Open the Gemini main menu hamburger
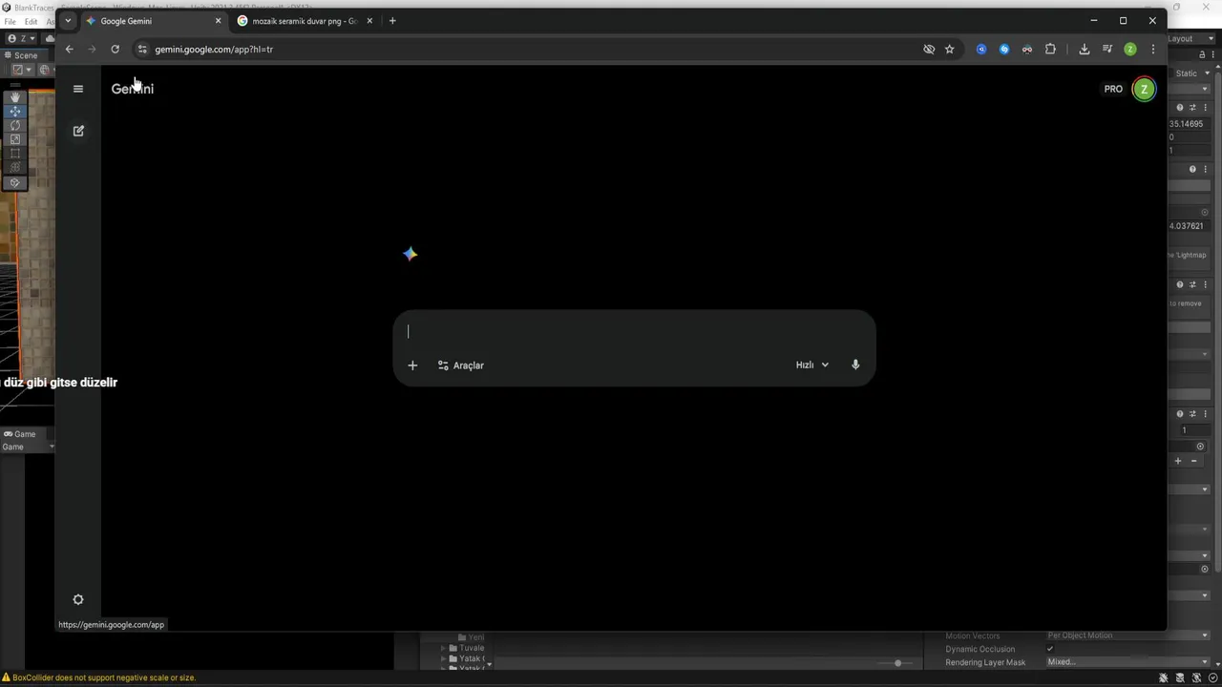The height and width of the screenshot is (687, 1222). [78, 89]
